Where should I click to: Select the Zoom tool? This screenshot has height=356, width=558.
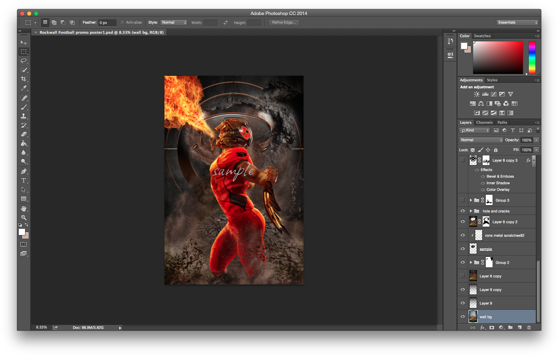24,217
